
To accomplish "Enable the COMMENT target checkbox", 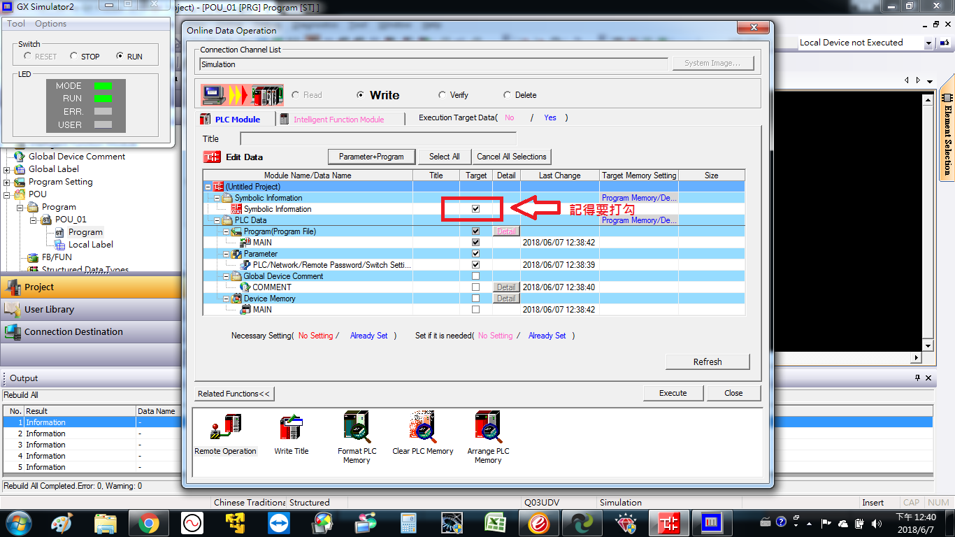I will point(476,287).
